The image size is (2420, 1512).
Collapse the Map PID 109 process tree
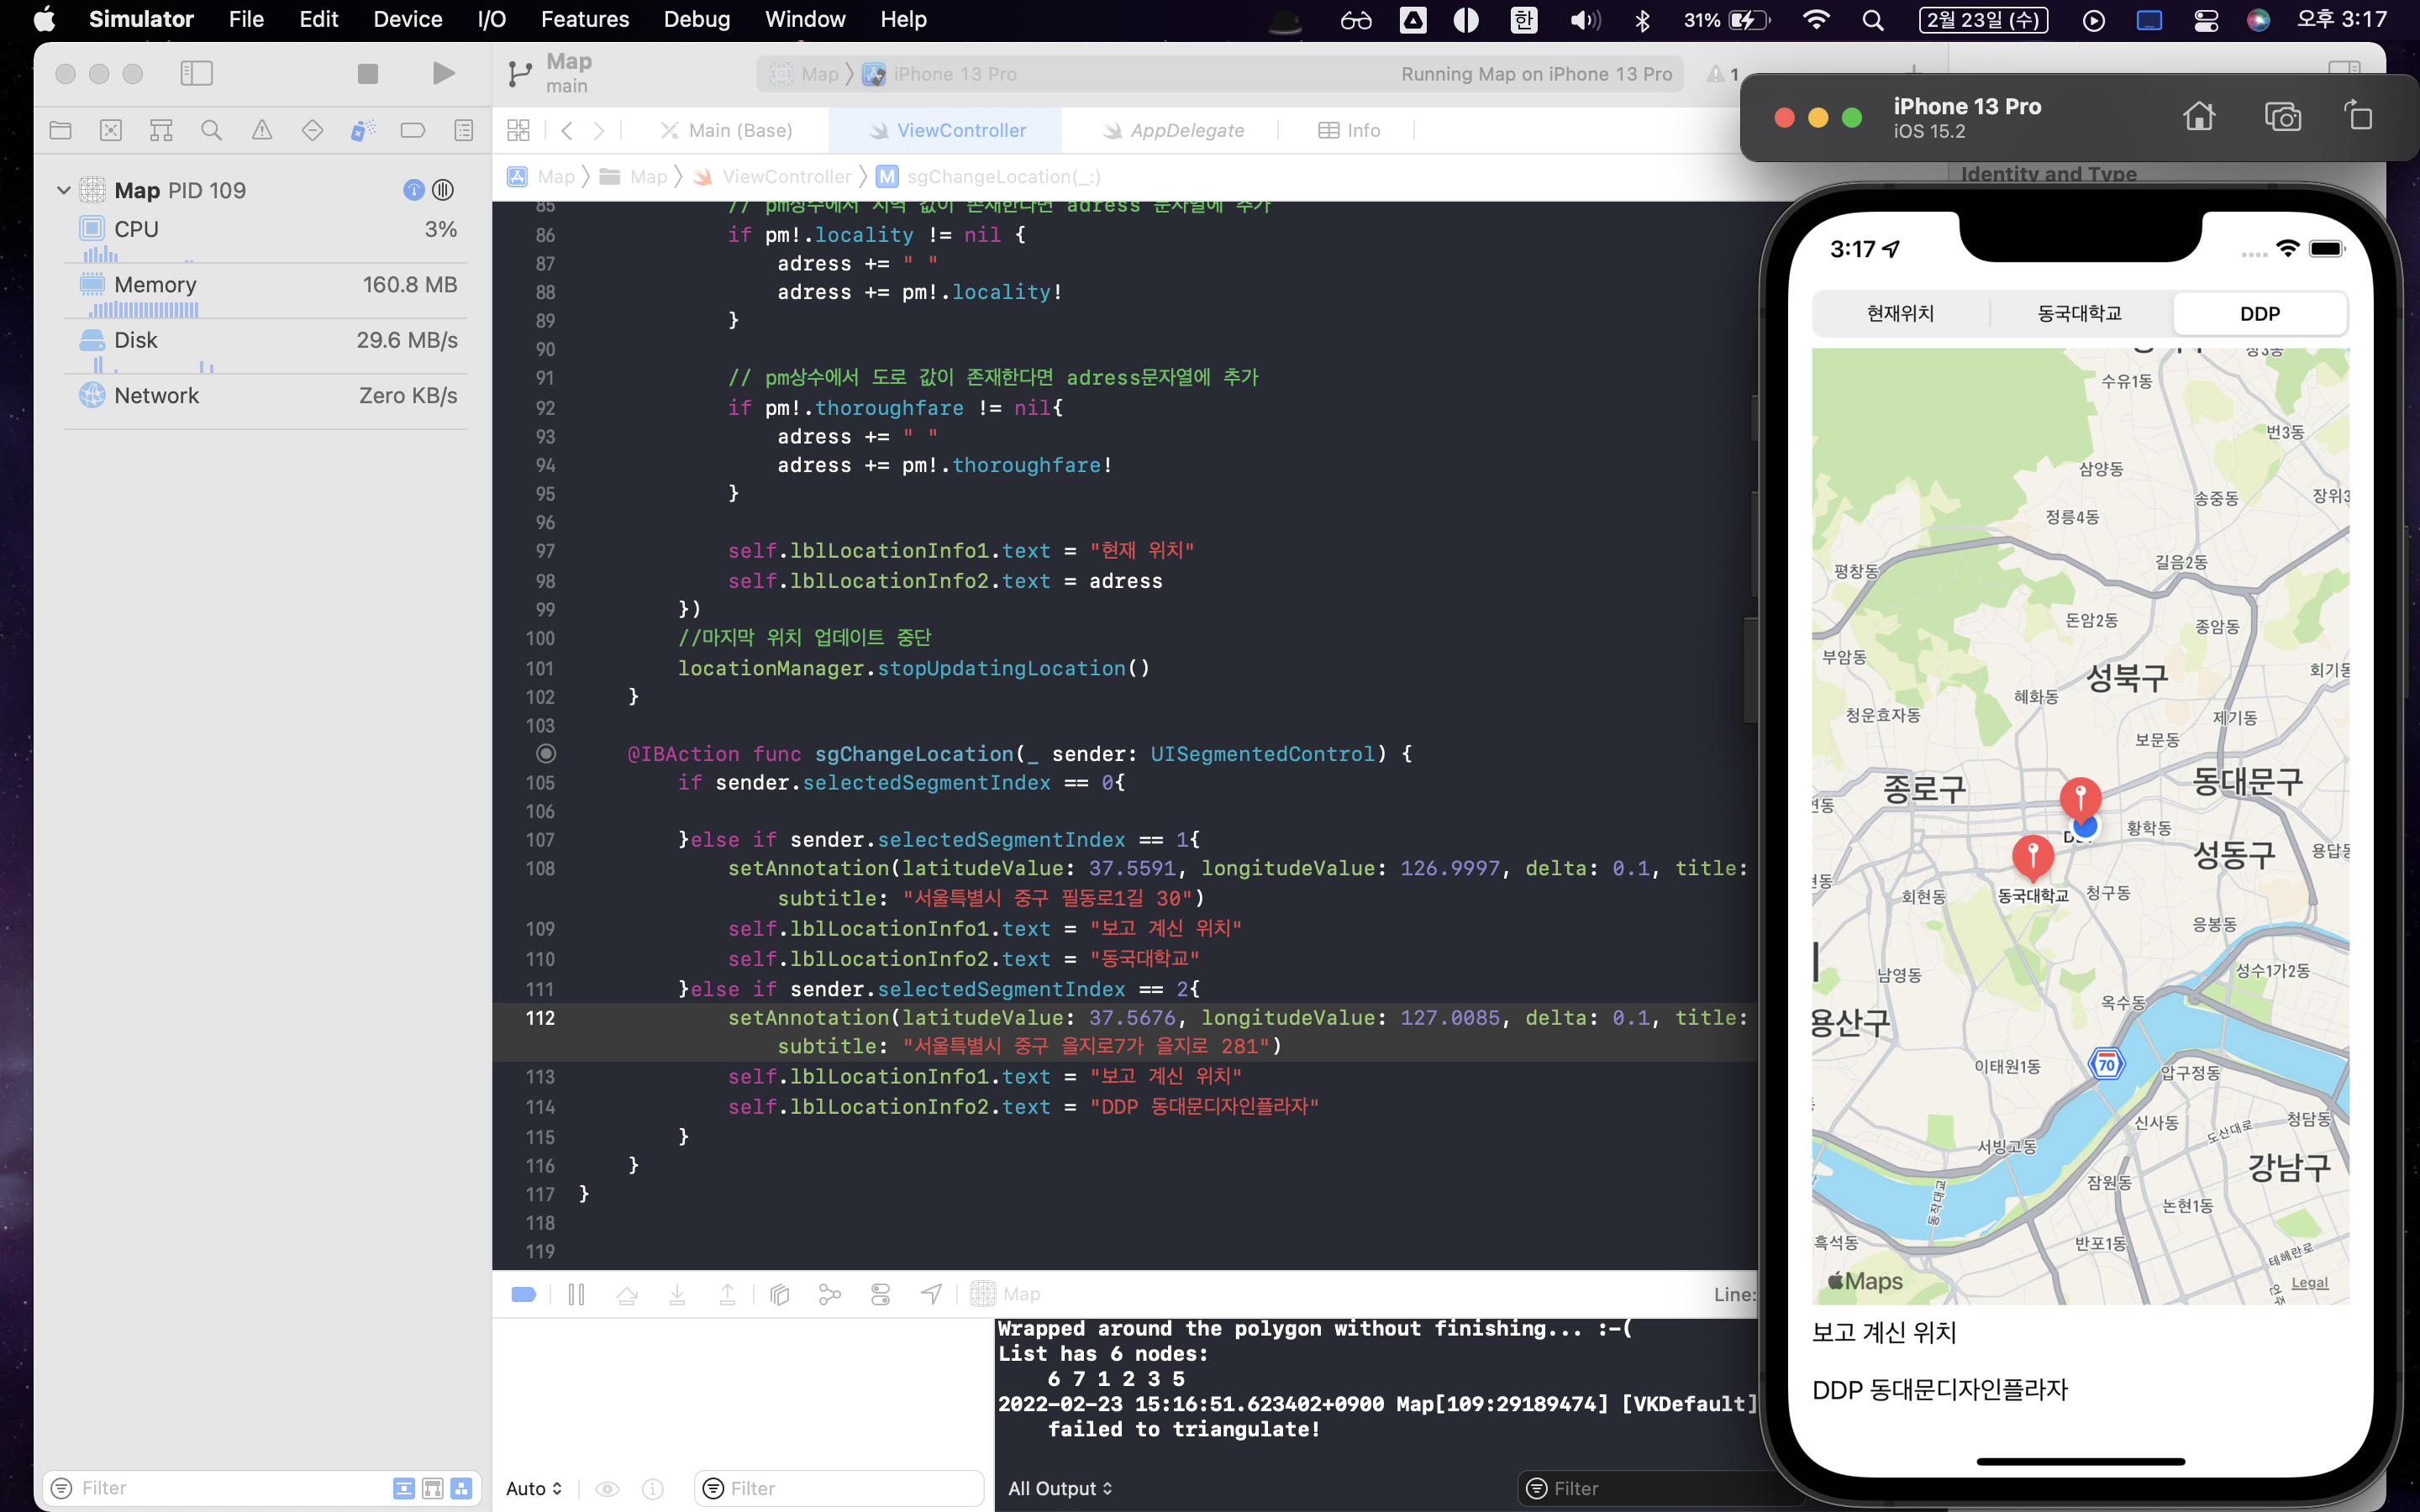pyautogui.click(x=63, y=190)
